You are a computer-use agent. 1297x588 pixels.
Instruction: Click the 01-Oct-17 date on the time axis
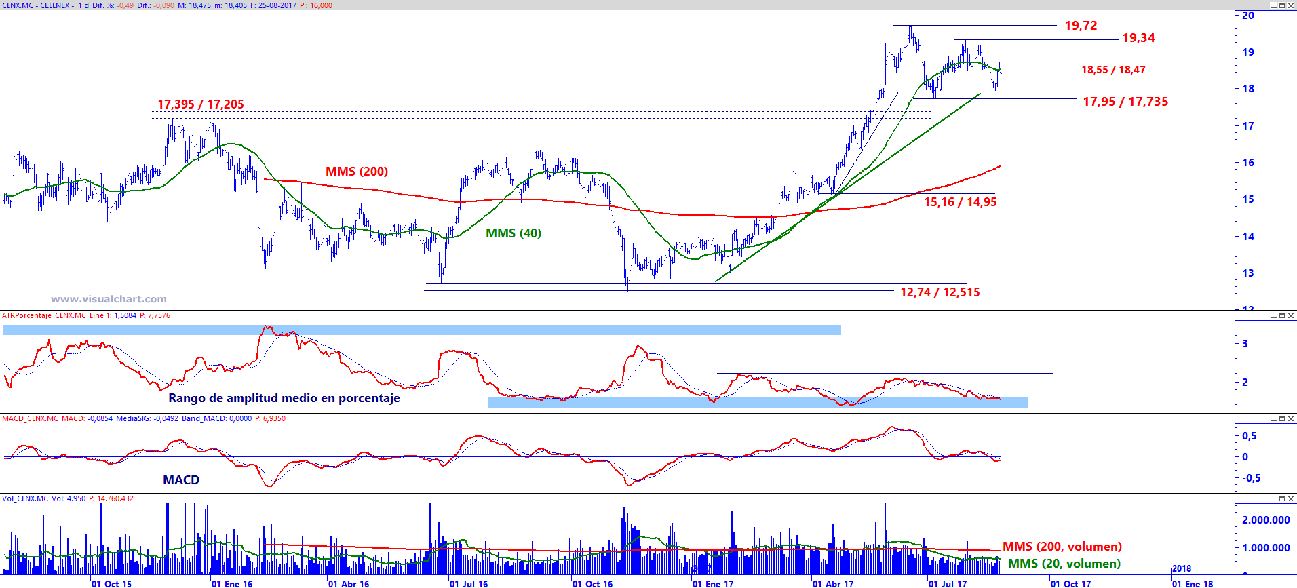[1071, 583]
